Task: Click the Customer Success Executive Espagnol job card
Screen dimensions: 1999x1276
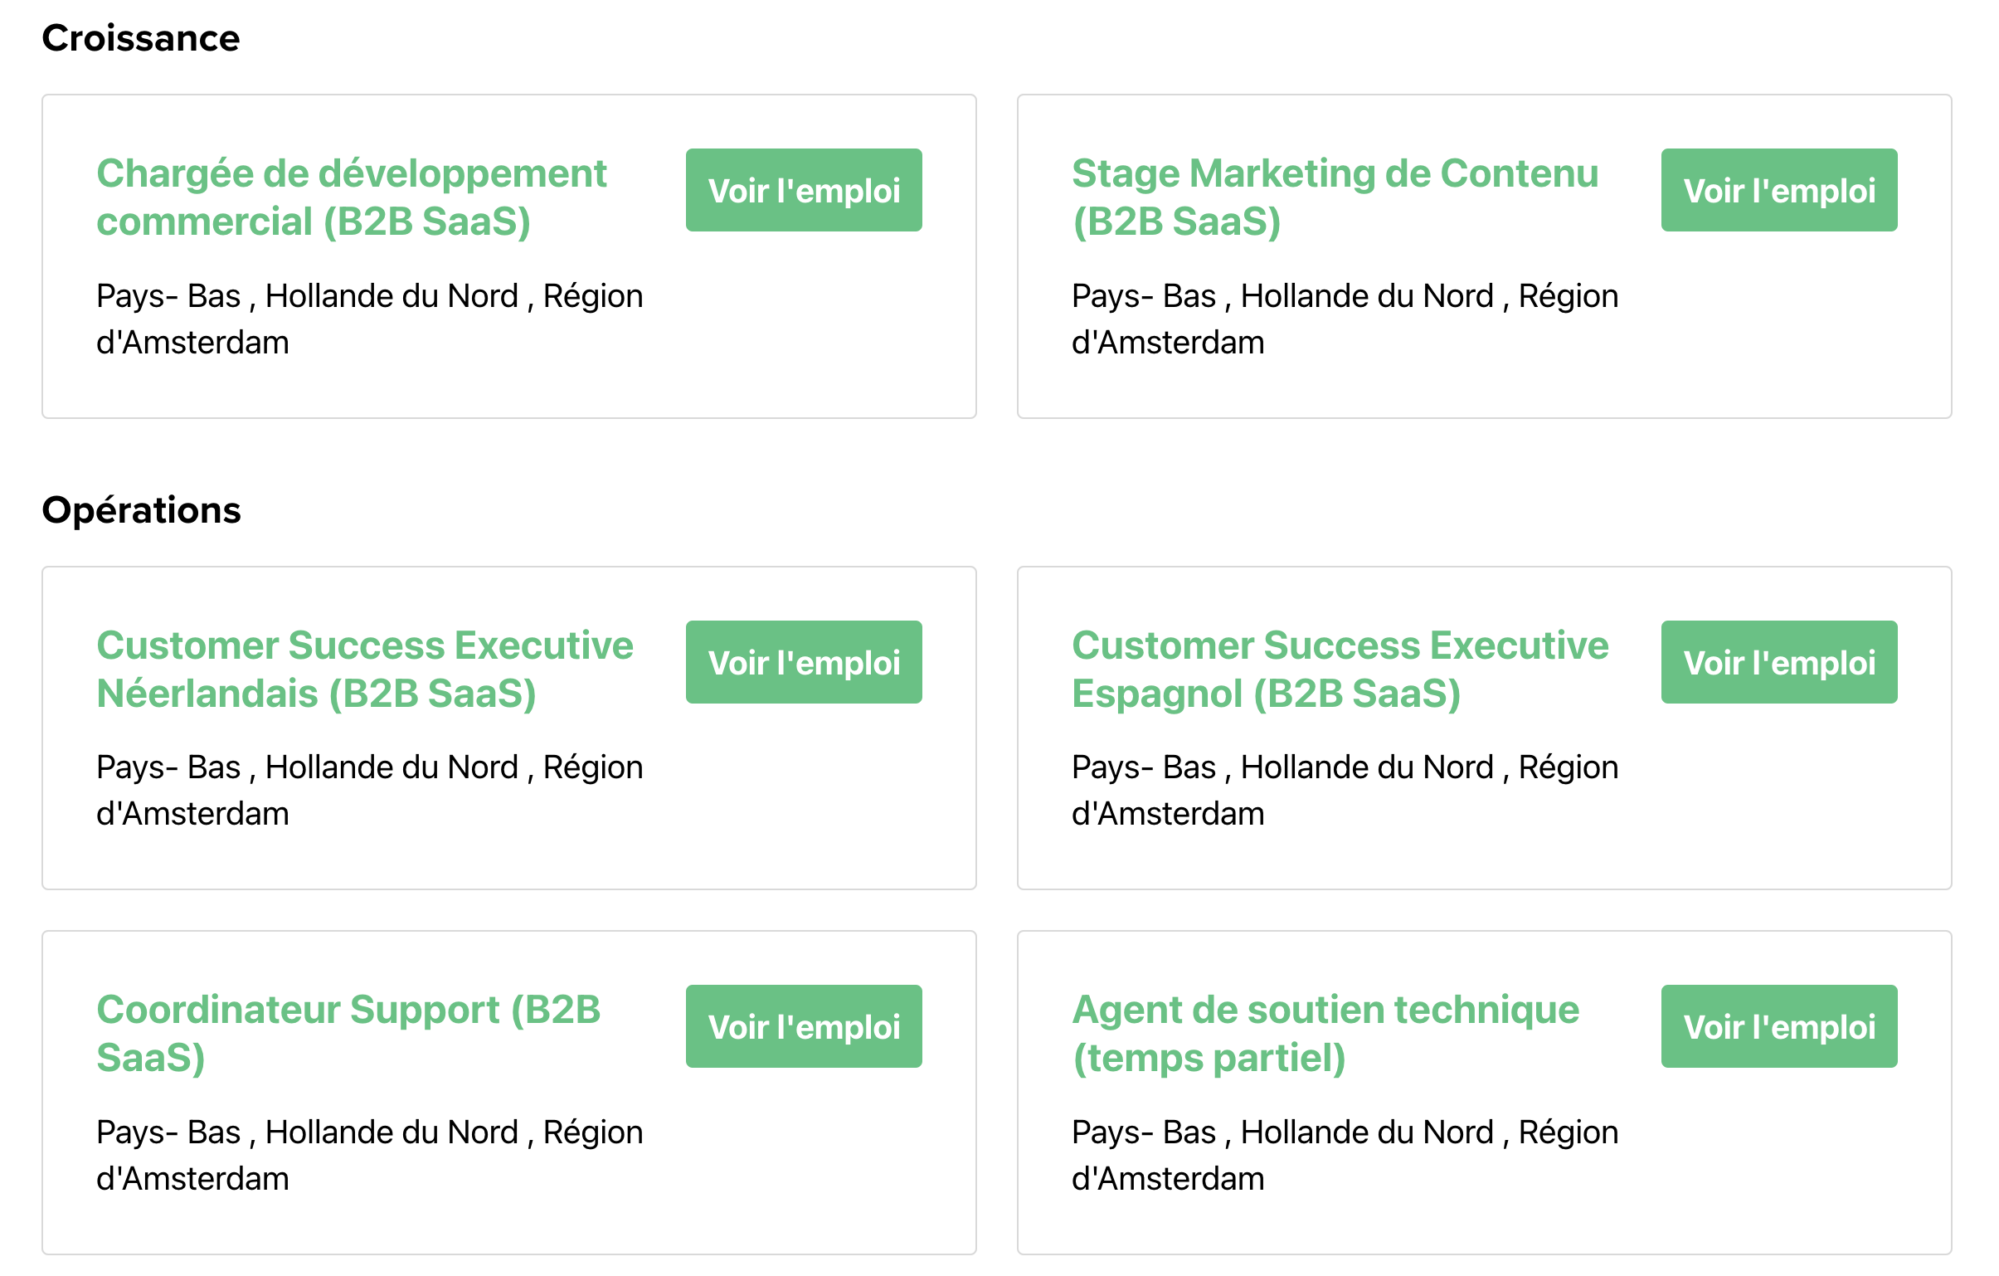Action: click(1484, 727)
